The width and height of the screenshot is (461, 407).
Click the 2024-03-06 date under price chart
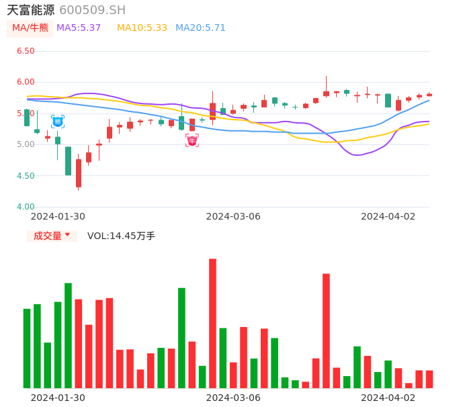coord(233,216)
